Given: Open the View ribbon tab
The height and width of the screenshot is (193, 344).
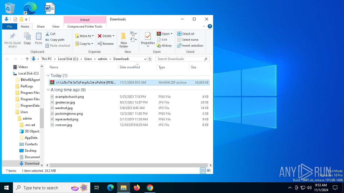Looking at the screenshot, I should [56, 27].
